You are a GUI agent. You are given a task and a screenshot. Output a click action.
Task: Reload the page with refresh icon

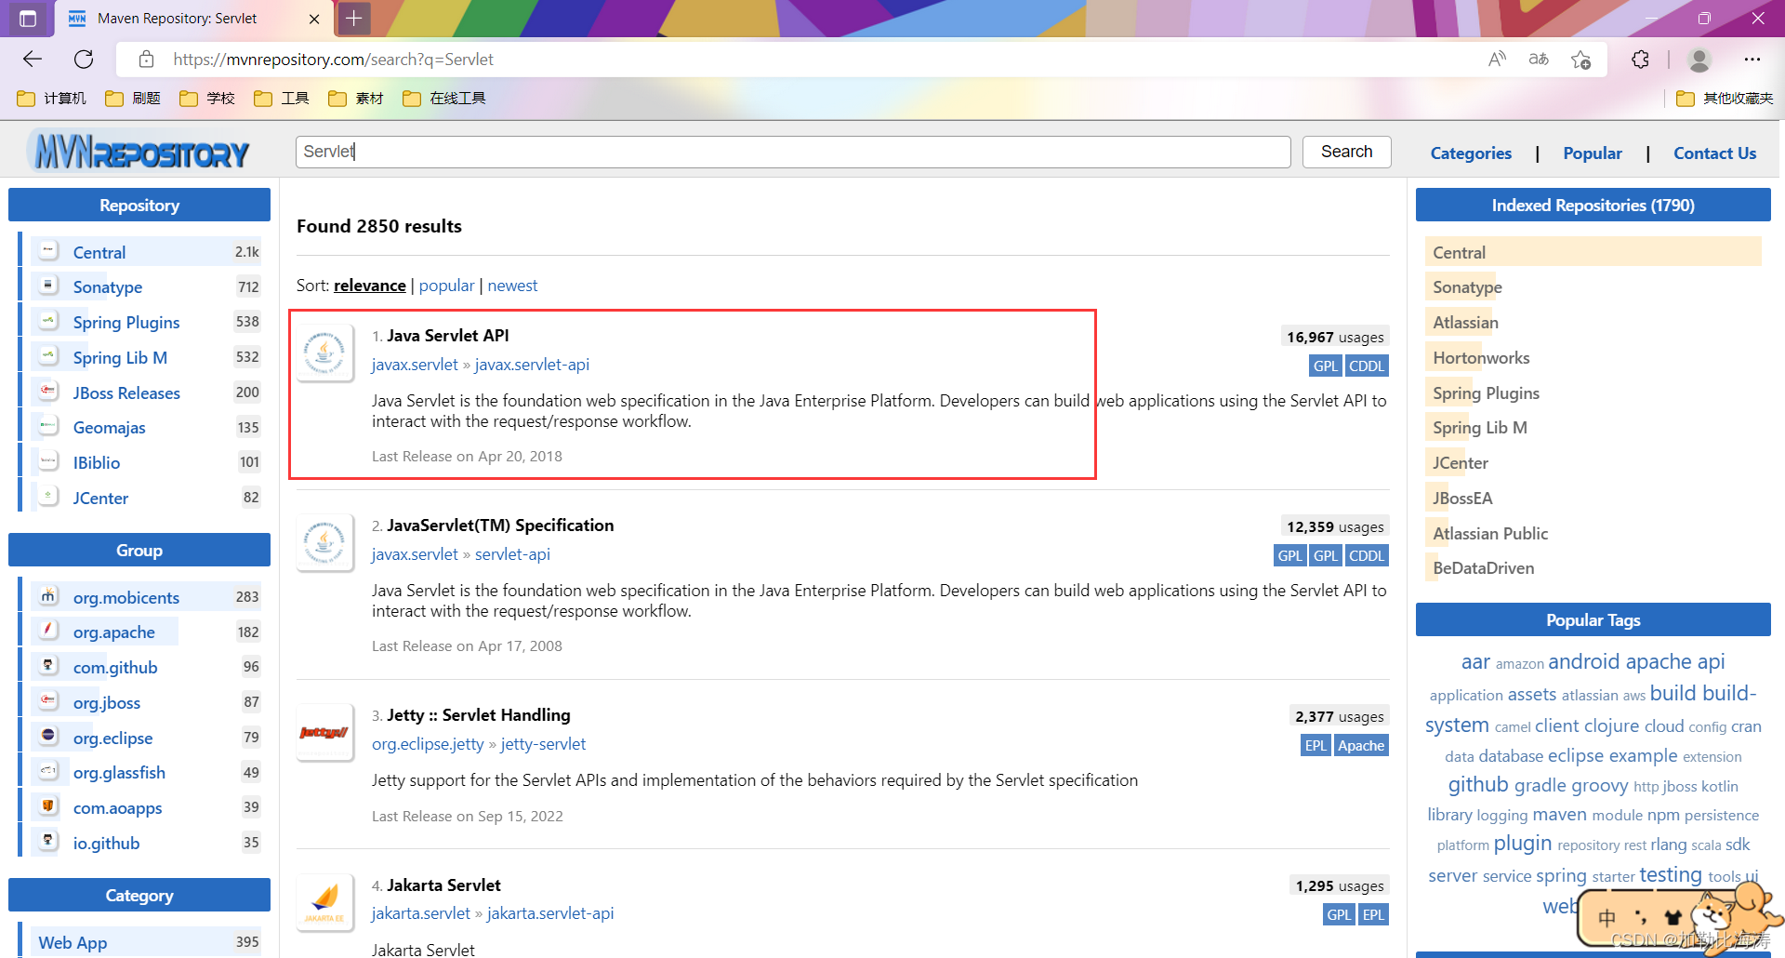click(x=84, y=60)
